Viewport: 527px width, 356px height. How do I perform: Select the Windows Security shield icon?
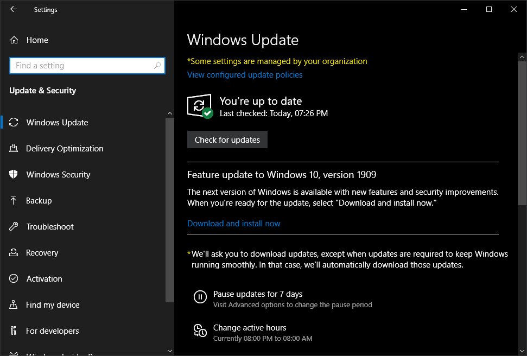coord(15,174)
